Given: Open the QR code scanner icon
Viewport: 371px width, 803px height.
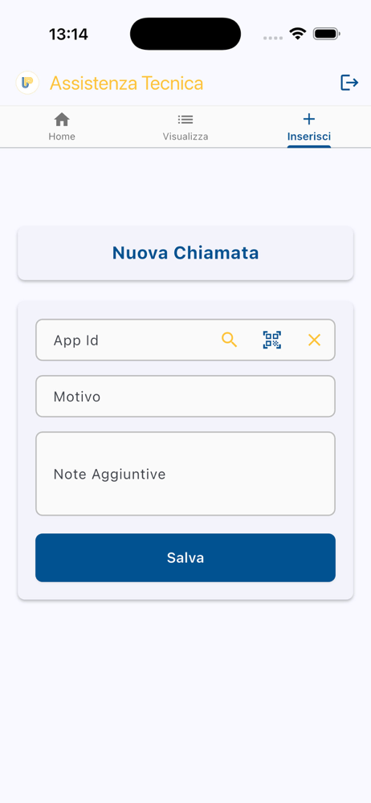Looking at the screenshot, I should point(272,340).
